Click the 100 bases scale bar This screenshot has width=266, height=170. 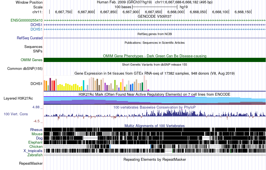click(155, 7)
